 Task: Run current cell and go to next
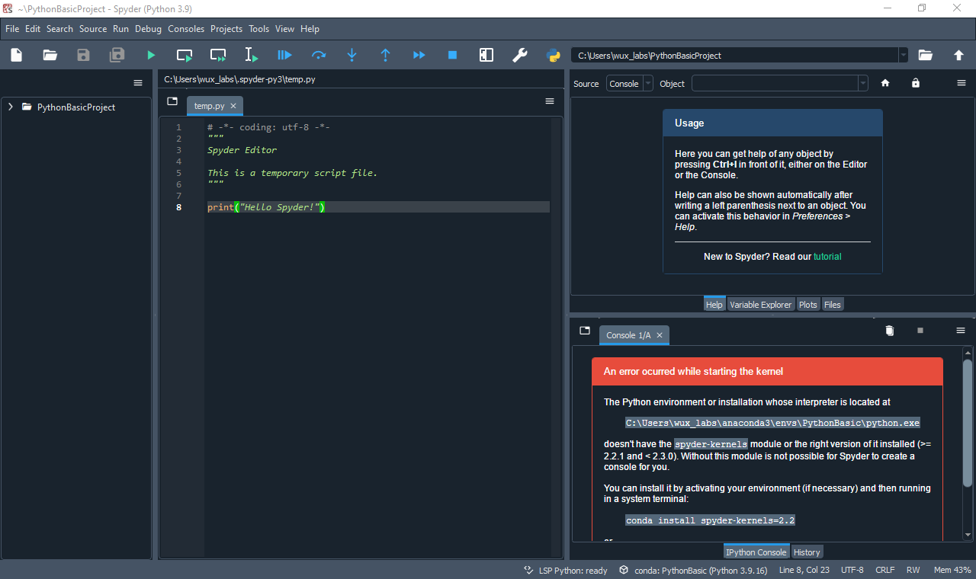[218, 55]
